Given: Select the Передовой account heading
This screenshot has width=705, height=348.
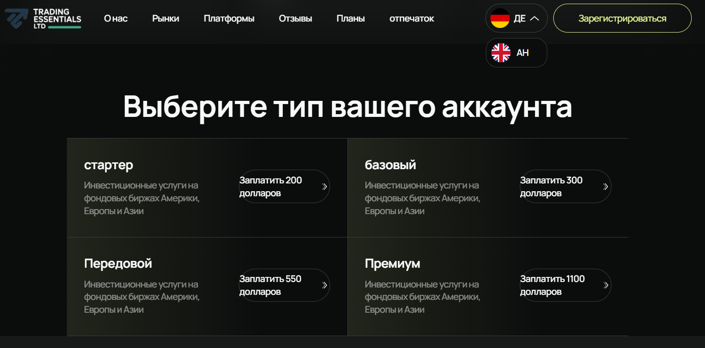Looking at the screenshot, I should point(118,264).
